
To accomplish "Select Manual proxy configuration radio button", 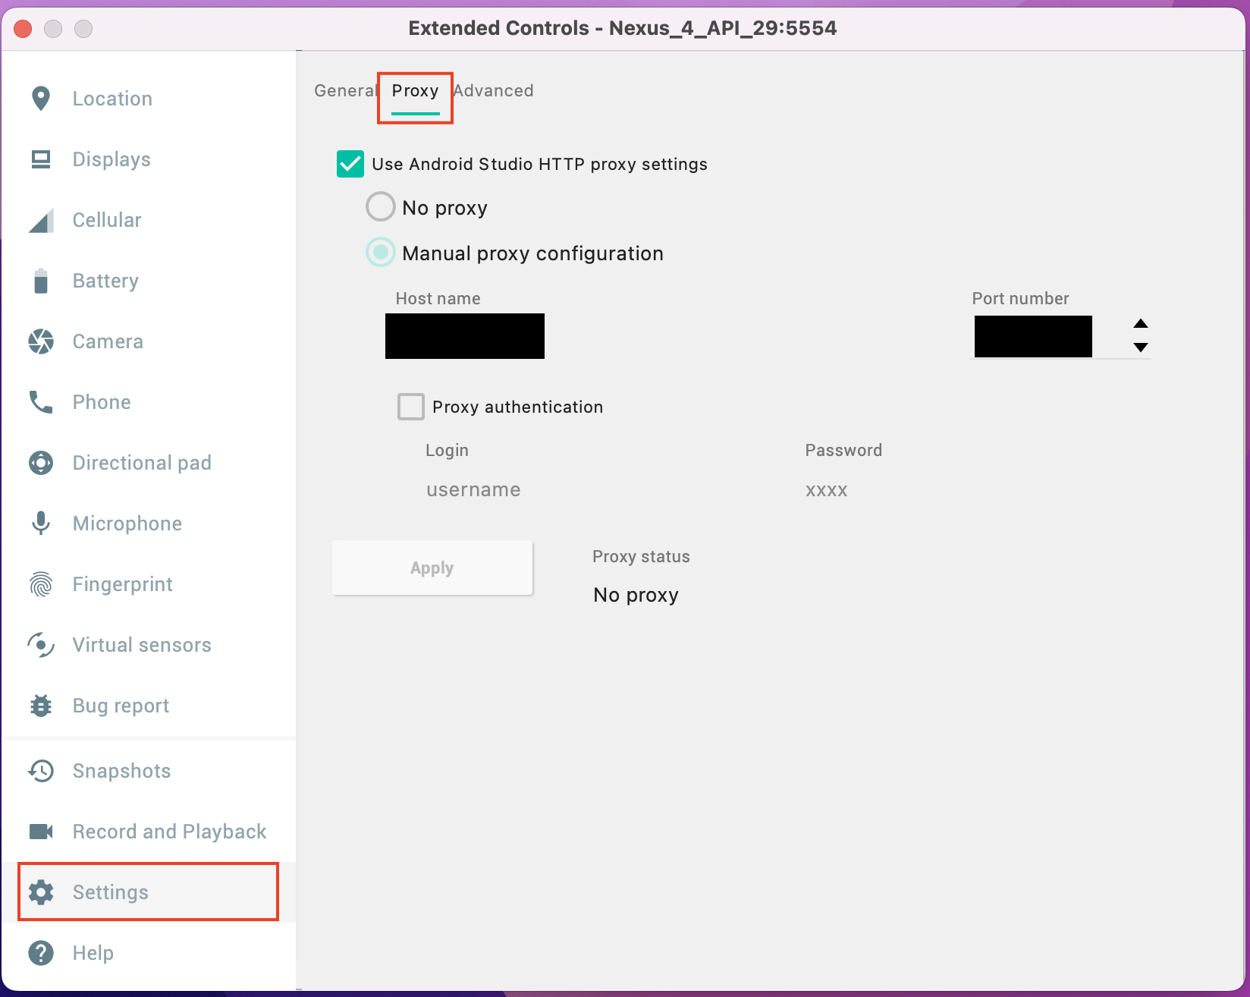I will click(x=381, y=253).
